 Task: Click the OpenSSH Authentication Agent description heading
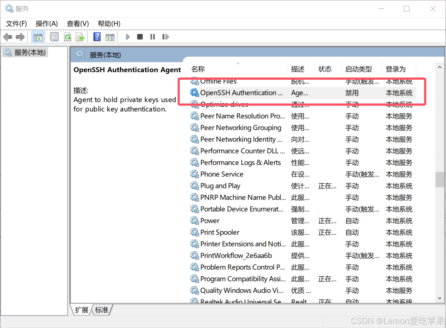tap(127, 70)
